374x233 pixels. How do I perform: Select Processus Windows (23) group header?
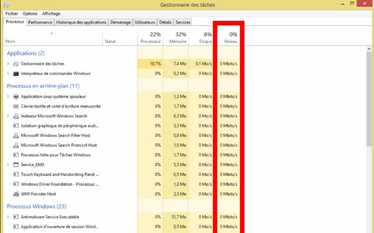point(36,206)
